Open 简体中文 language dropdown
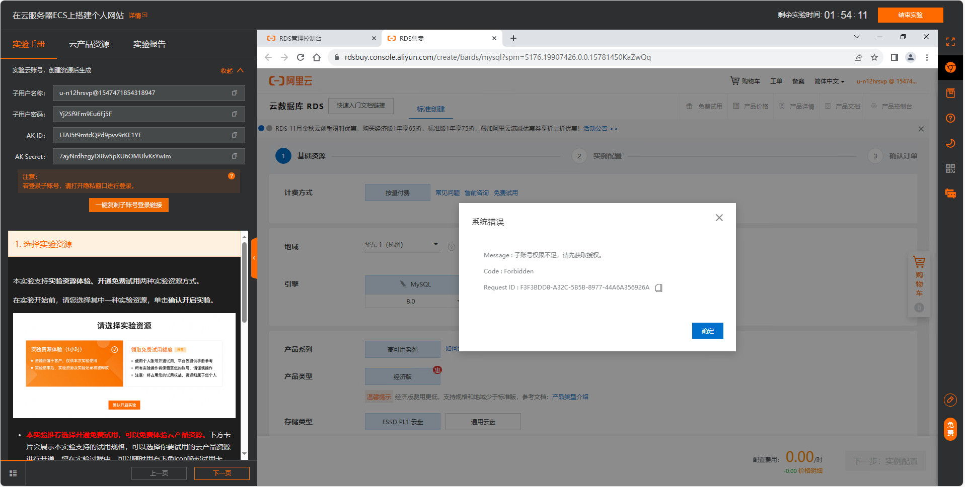 [x=829, y=81]
